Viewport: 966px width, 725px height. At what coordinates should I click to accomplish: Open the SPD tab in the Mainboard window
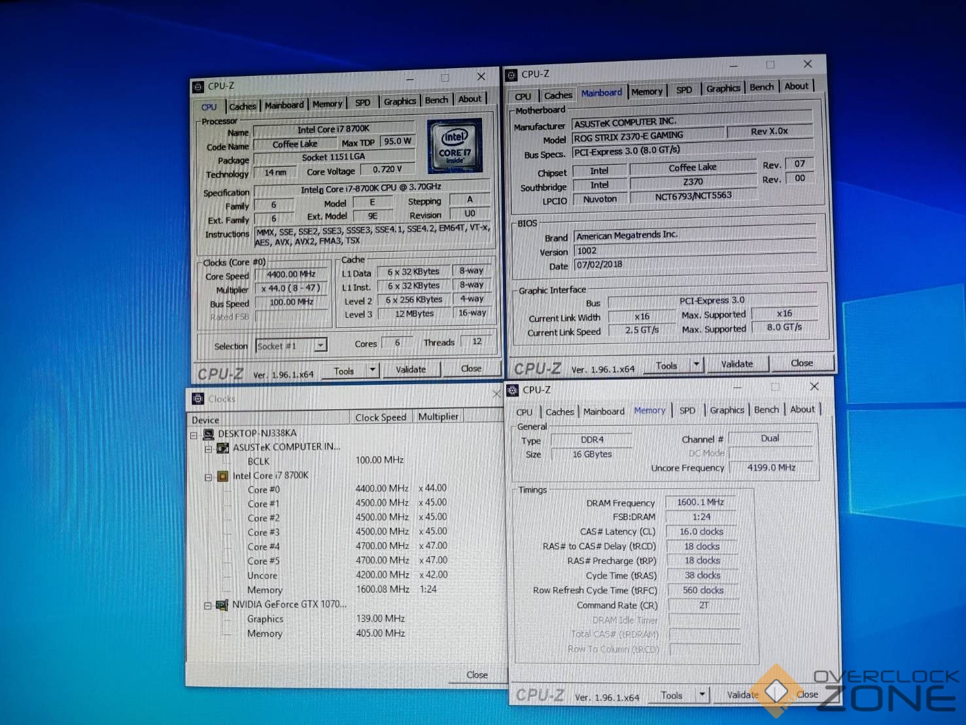(x=684, y=90)
